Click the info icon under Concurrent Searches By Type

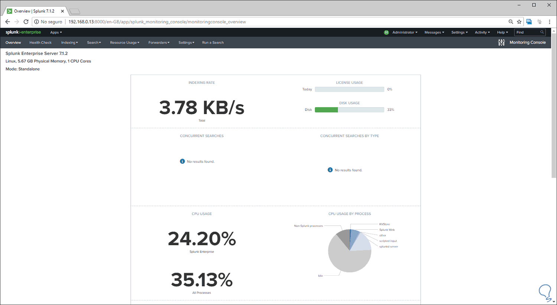coord(330,170)
